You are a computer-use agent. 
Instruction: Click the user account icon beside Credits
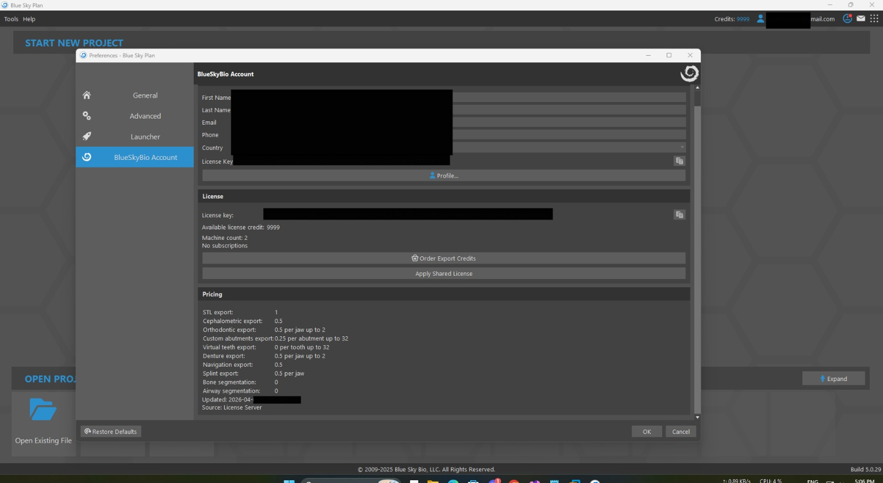pyautogui.click(x=760, y=19)
